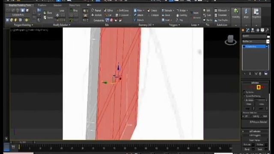Click the Grow selection button
The image size is (274, 154).
[48, 13]
